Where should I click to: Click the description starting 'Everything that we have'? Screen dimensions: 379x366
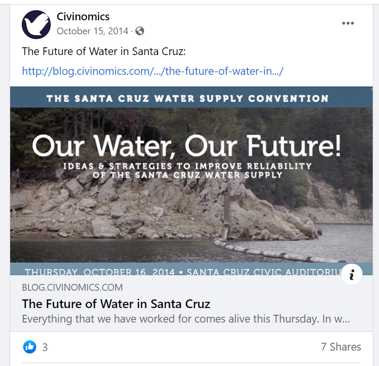click(x=186, y=320)
